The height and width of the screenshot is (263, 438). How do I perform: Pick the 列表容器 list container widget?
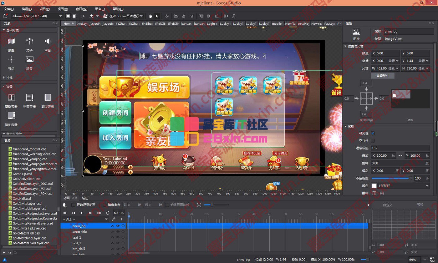(30, 97)
